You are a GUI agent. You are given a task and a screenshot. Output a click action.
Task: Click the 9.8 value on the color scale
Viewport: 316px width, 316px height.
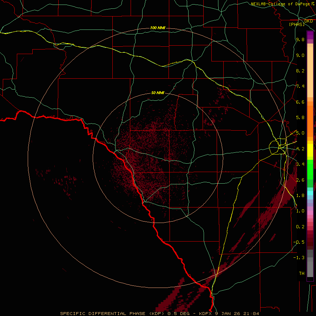click(x=300, y=39)
